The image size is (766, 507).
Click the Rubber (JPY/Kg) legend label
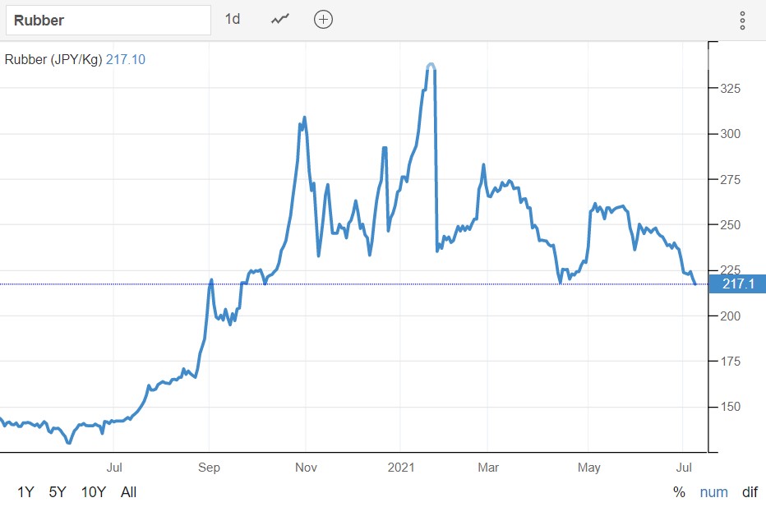tap(53, 59)
